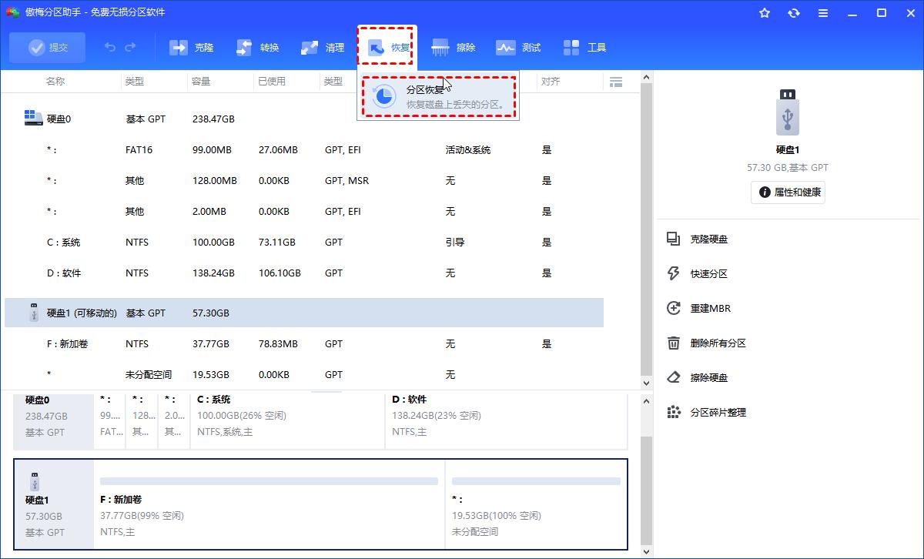This screenshot has width=924, height=559.
Task: Select 删除所有分区 in the sidebar
Action: (718, 343)
